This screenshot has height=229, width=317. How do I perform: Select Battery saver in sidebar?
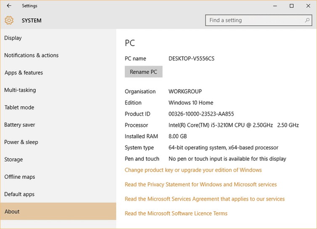click(58, 125)
